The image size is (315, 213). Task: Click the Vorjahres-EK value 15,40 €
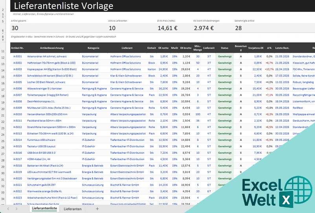click(257, 88)
